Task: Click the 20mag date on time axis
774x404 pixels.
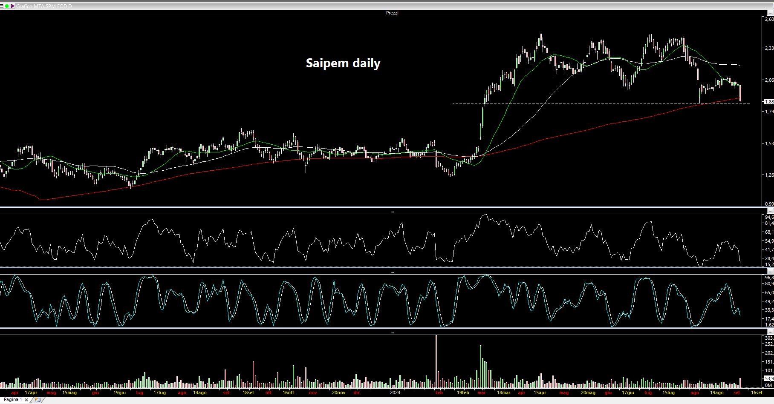Action: pos(588,393)
